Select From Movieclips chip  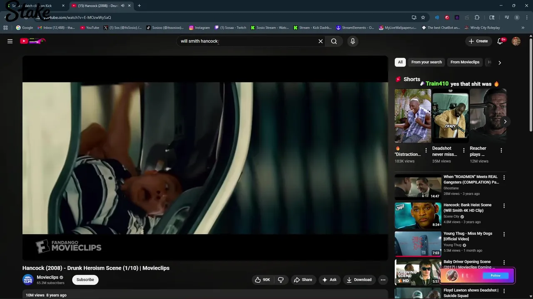click(465, 62)
